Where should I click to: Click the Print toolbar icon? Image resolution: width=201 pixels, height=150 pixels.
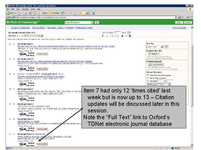[x=74, y=13]
